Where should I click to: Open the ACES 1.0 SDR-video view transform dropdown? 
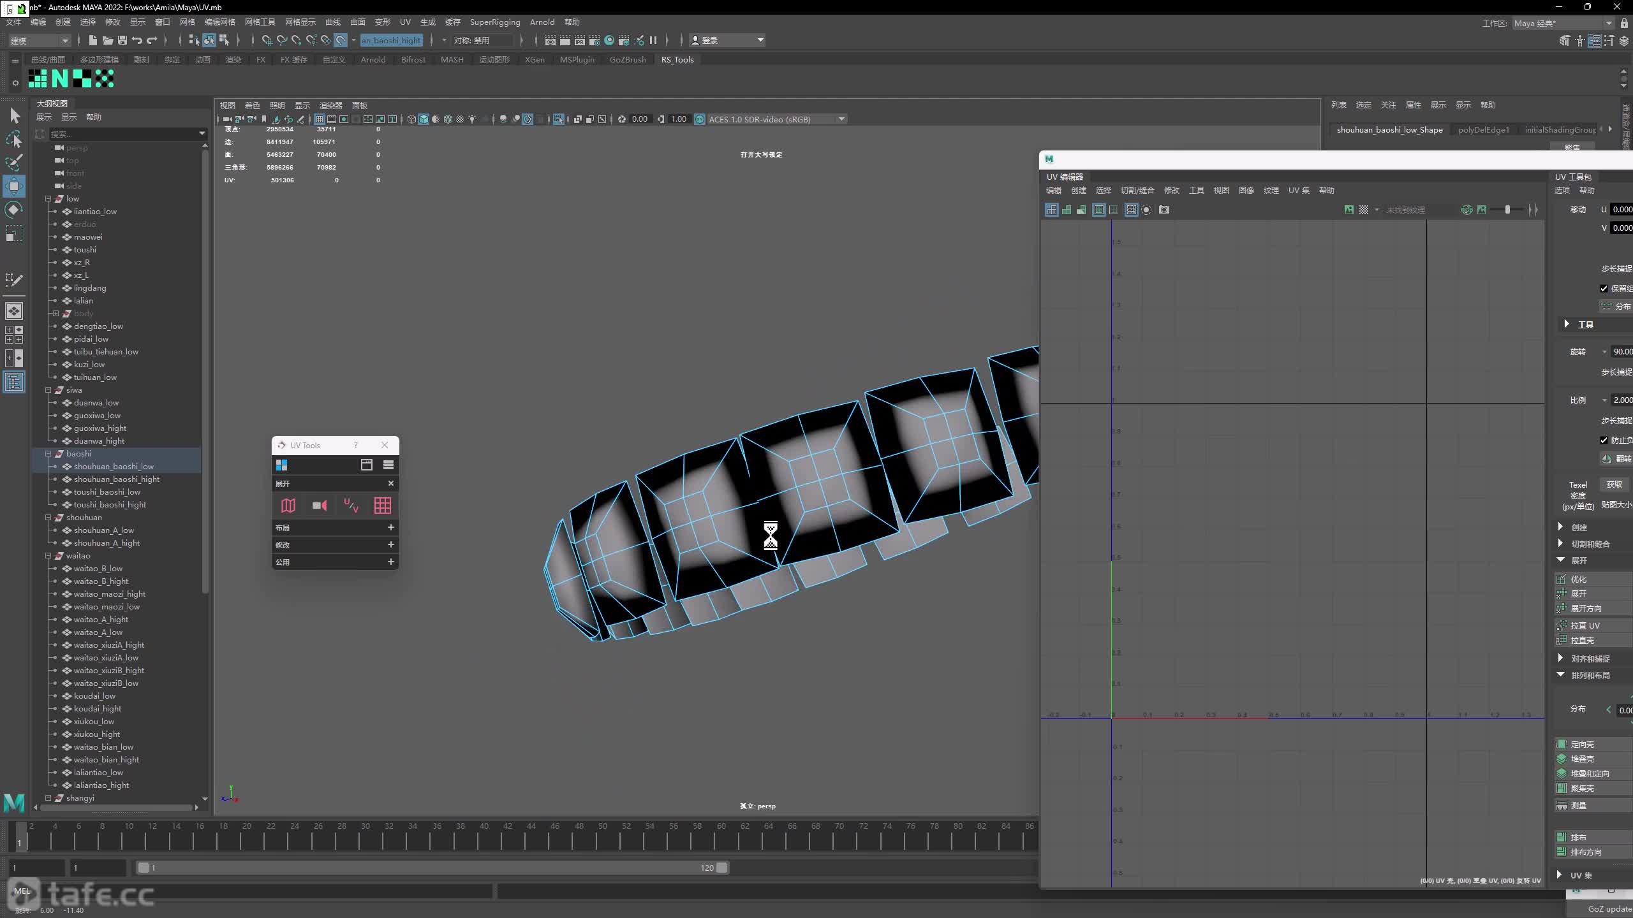pos(777,119)
